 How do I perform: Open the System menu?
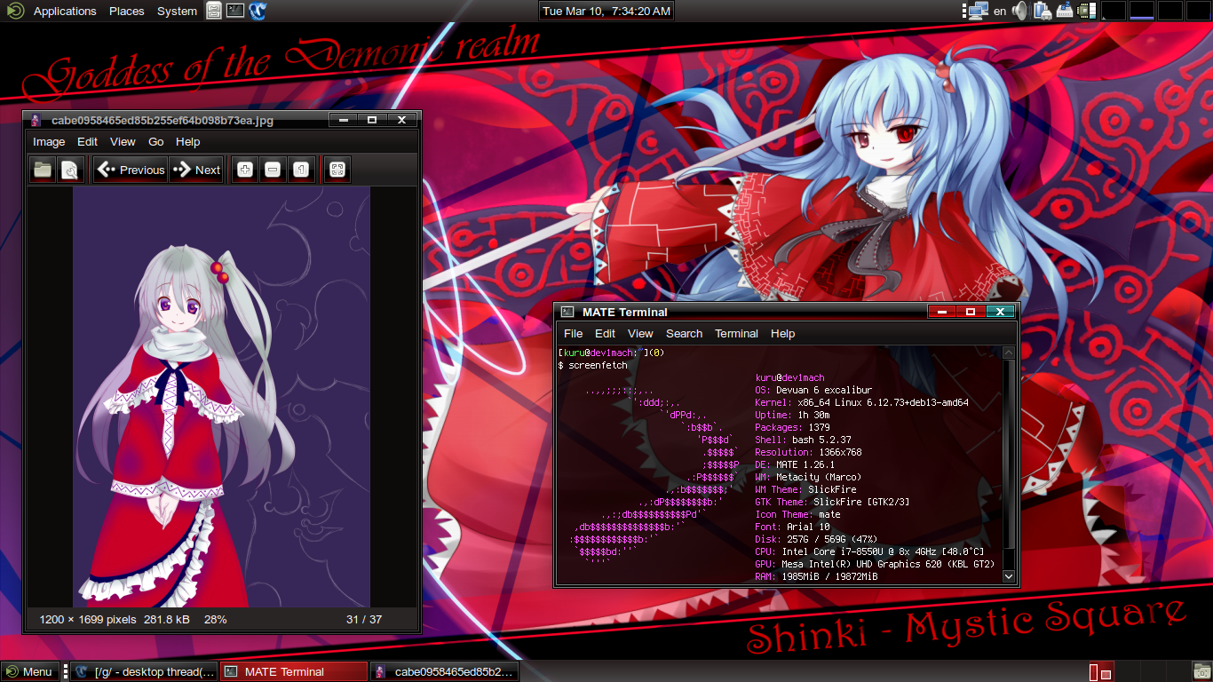click(x=177, y=11)
